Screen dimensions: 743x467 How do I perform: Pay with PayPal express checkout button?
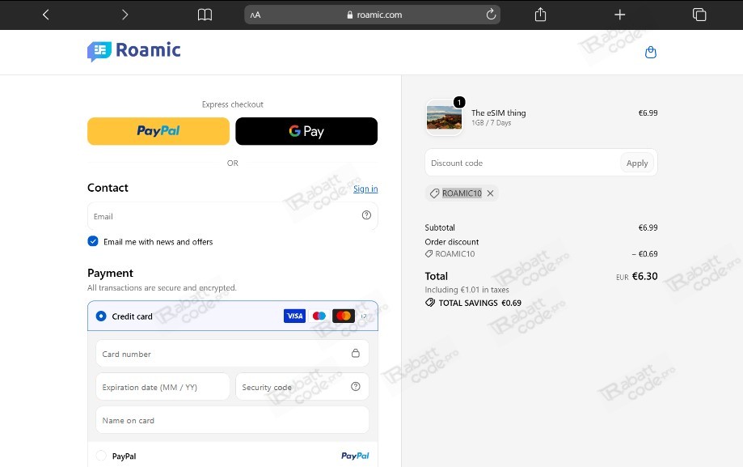coord(158,131)
